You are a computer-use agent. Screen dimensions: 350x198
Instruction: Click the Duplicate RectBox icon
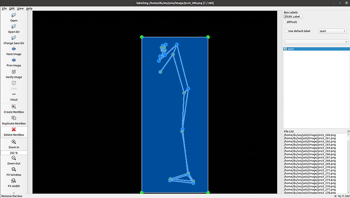(x=14, y=118)
